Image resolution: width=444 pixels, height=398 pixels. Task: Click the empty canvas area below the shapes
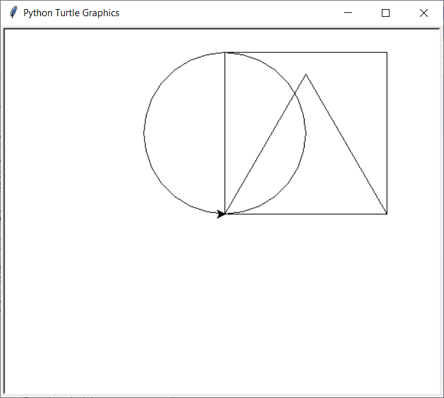coord(220,311)
